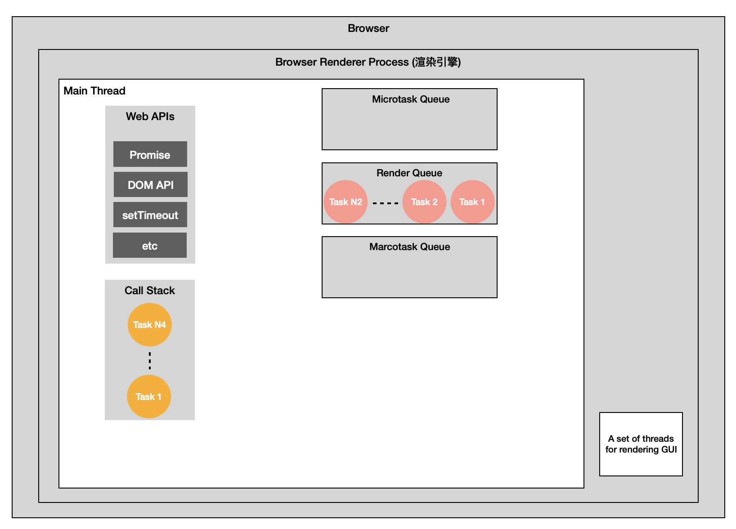Click the Browser title at top
Viewport: 736px width, 529px height.
click(368, 28)
